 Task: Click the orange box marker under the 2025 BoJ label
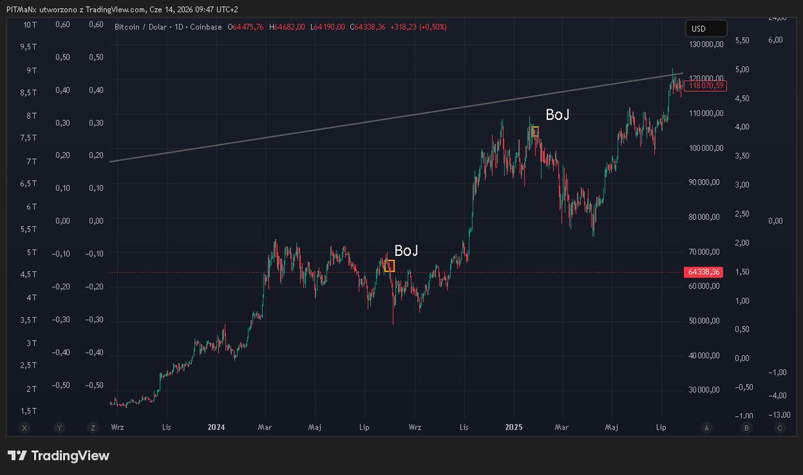pyautogui.click(x=535, y=131)
